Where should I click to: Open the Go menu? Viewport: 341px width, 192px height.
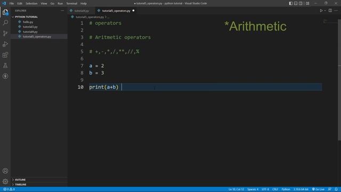(52, 4)
